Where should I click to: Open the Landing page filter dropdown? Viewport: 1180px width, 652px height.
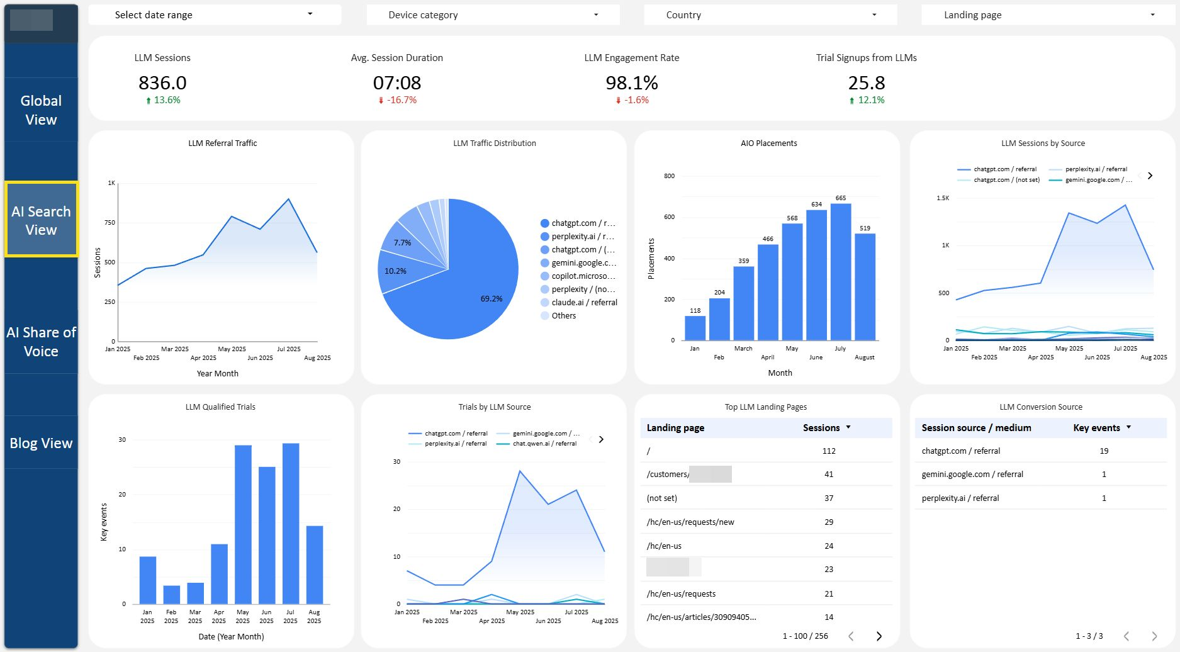coord(1045,14)
